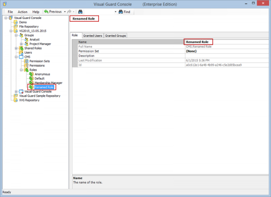
Task: Open the File menu
Action: [x=10, y=12]
